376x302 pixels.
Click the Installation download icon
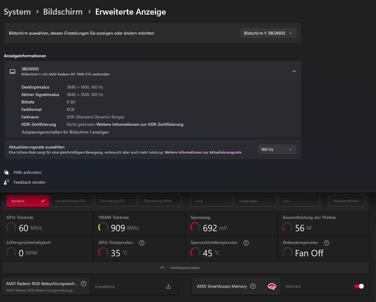click(x=169, y=286)
